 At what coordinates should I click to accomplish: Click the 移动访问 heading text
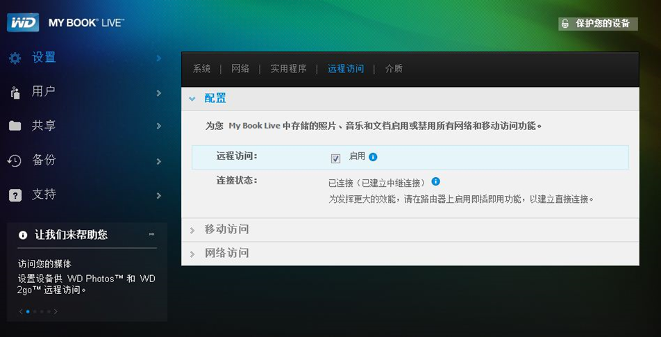(227, 229)
